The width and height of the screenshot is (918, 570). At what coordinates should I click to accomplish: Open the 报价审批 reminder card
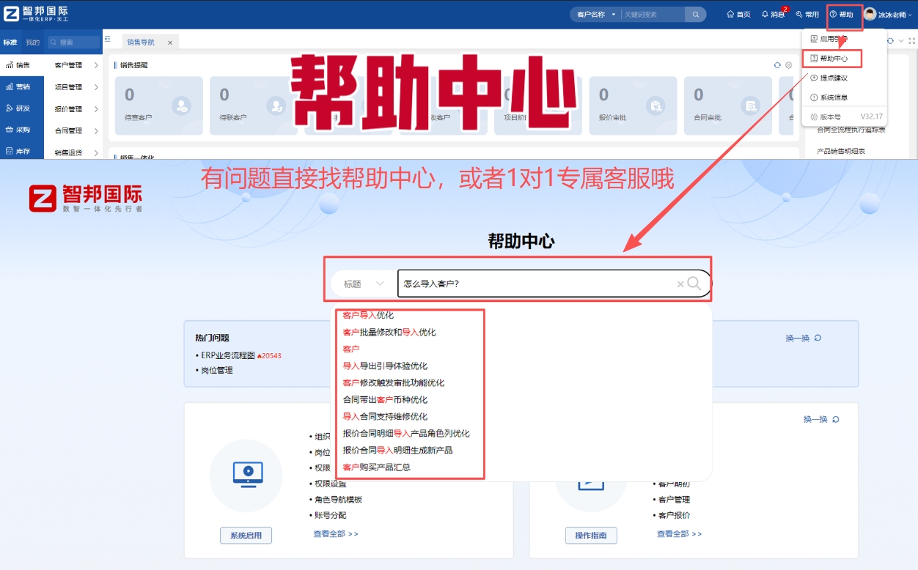634,106
